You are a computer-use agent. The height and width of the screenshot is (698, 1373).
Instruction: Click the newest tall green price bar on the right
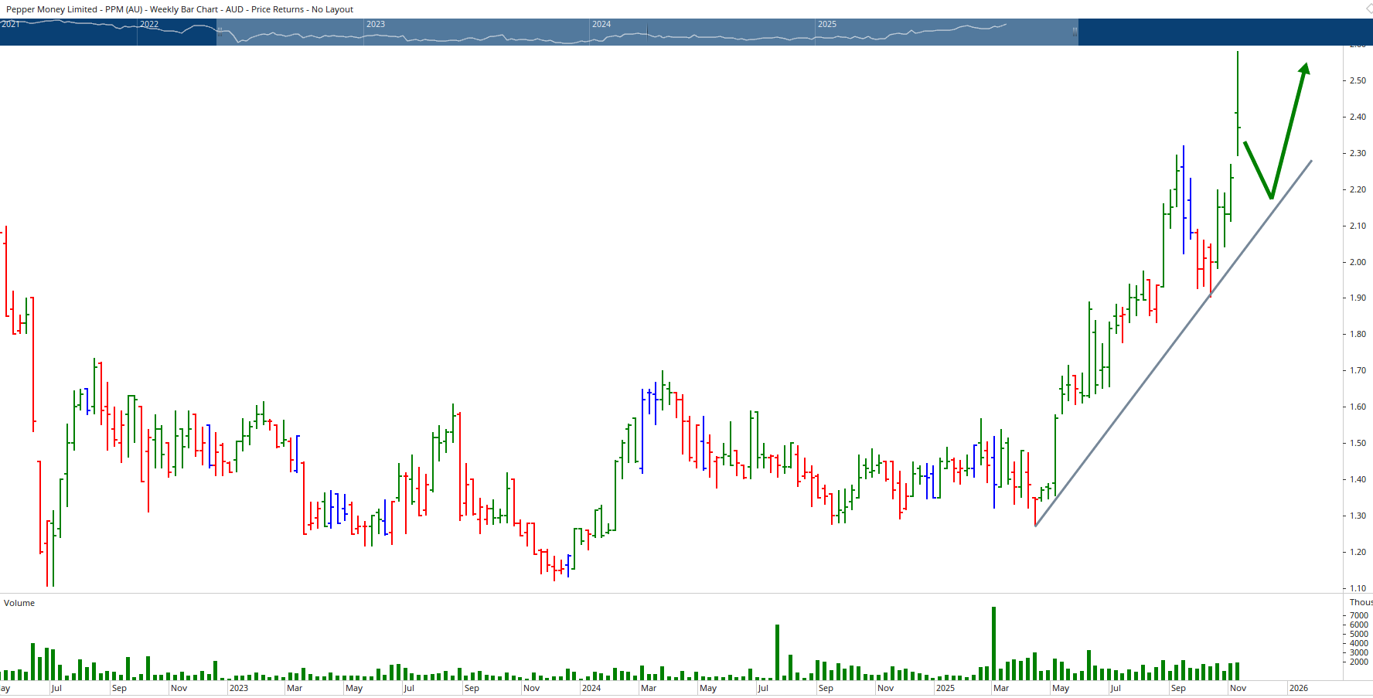(x=1238, y=100)
